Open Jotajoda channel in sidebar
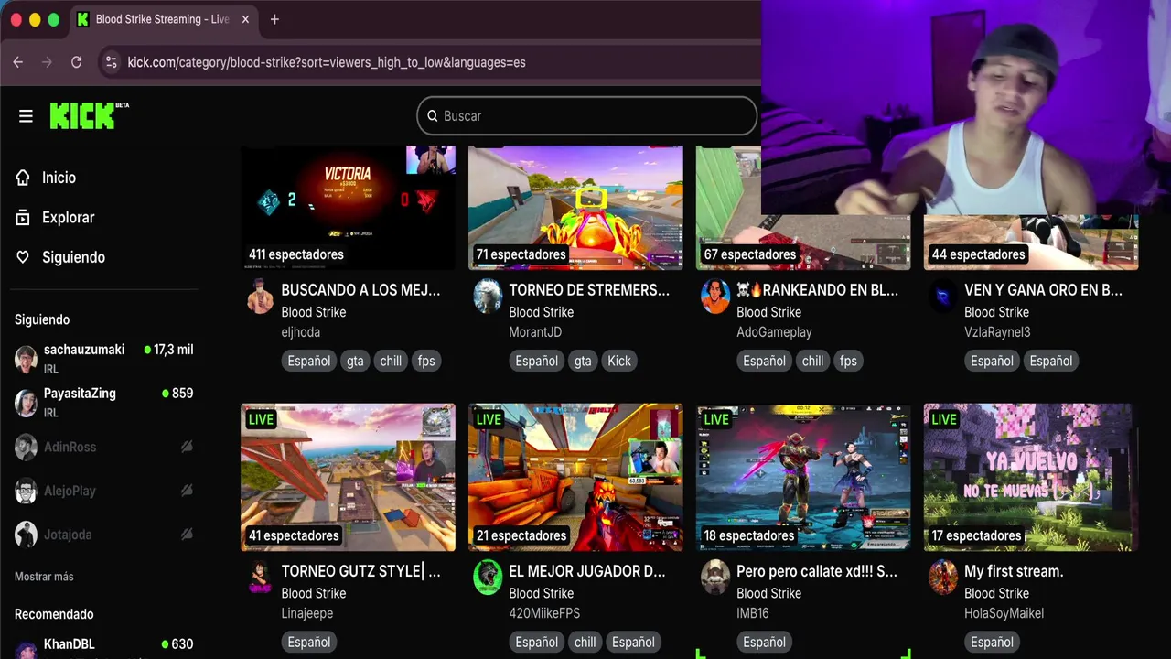Image resolution: width=1171 pixels, height=659 pixels. tap(103, 535)
